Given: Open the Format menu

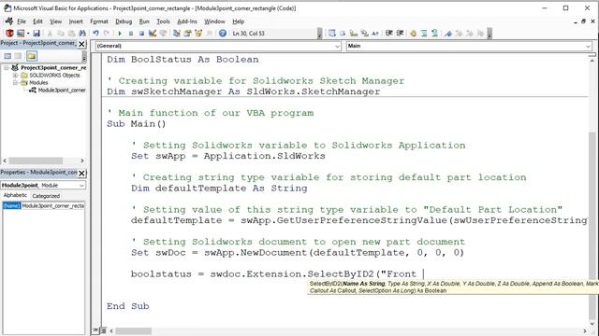Looking at the screenshot, I should [x=99, y=21].
